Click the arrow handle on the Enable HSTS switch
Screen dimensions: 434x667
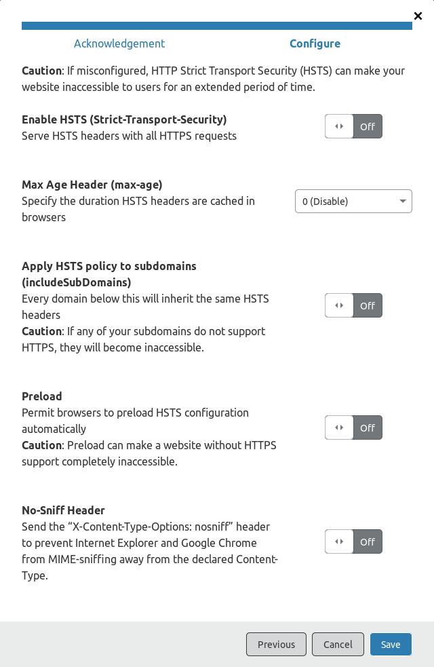point(339,126)
